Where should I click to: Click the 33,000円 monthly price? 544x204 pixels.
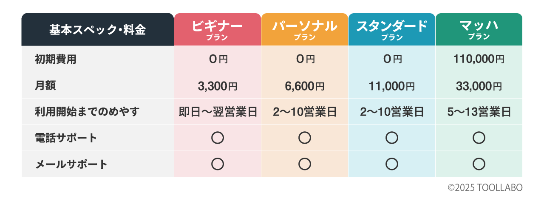pos(479,86)
